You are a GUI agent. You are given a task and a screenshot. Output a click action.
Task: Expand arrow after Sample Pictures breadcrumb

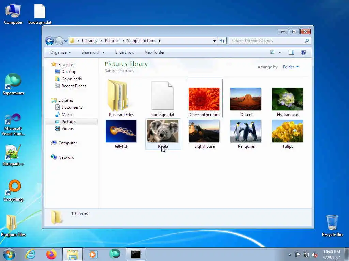[160, 41]
